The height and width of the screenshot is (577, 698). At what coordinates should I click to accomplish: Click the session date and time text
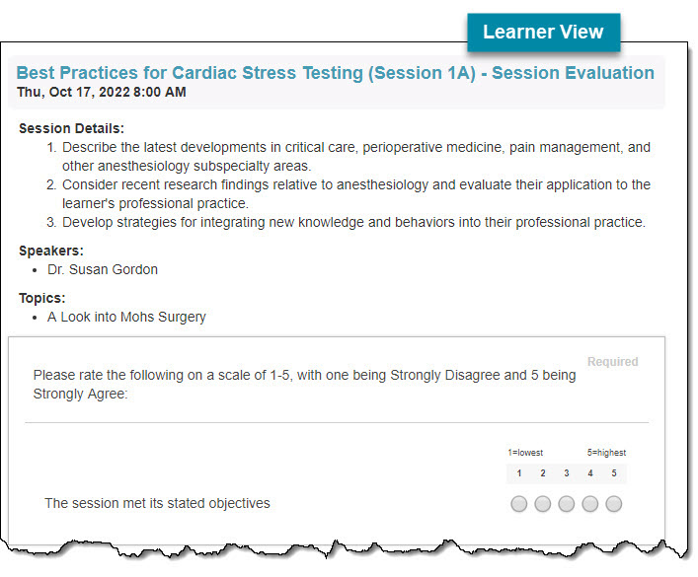102,92
